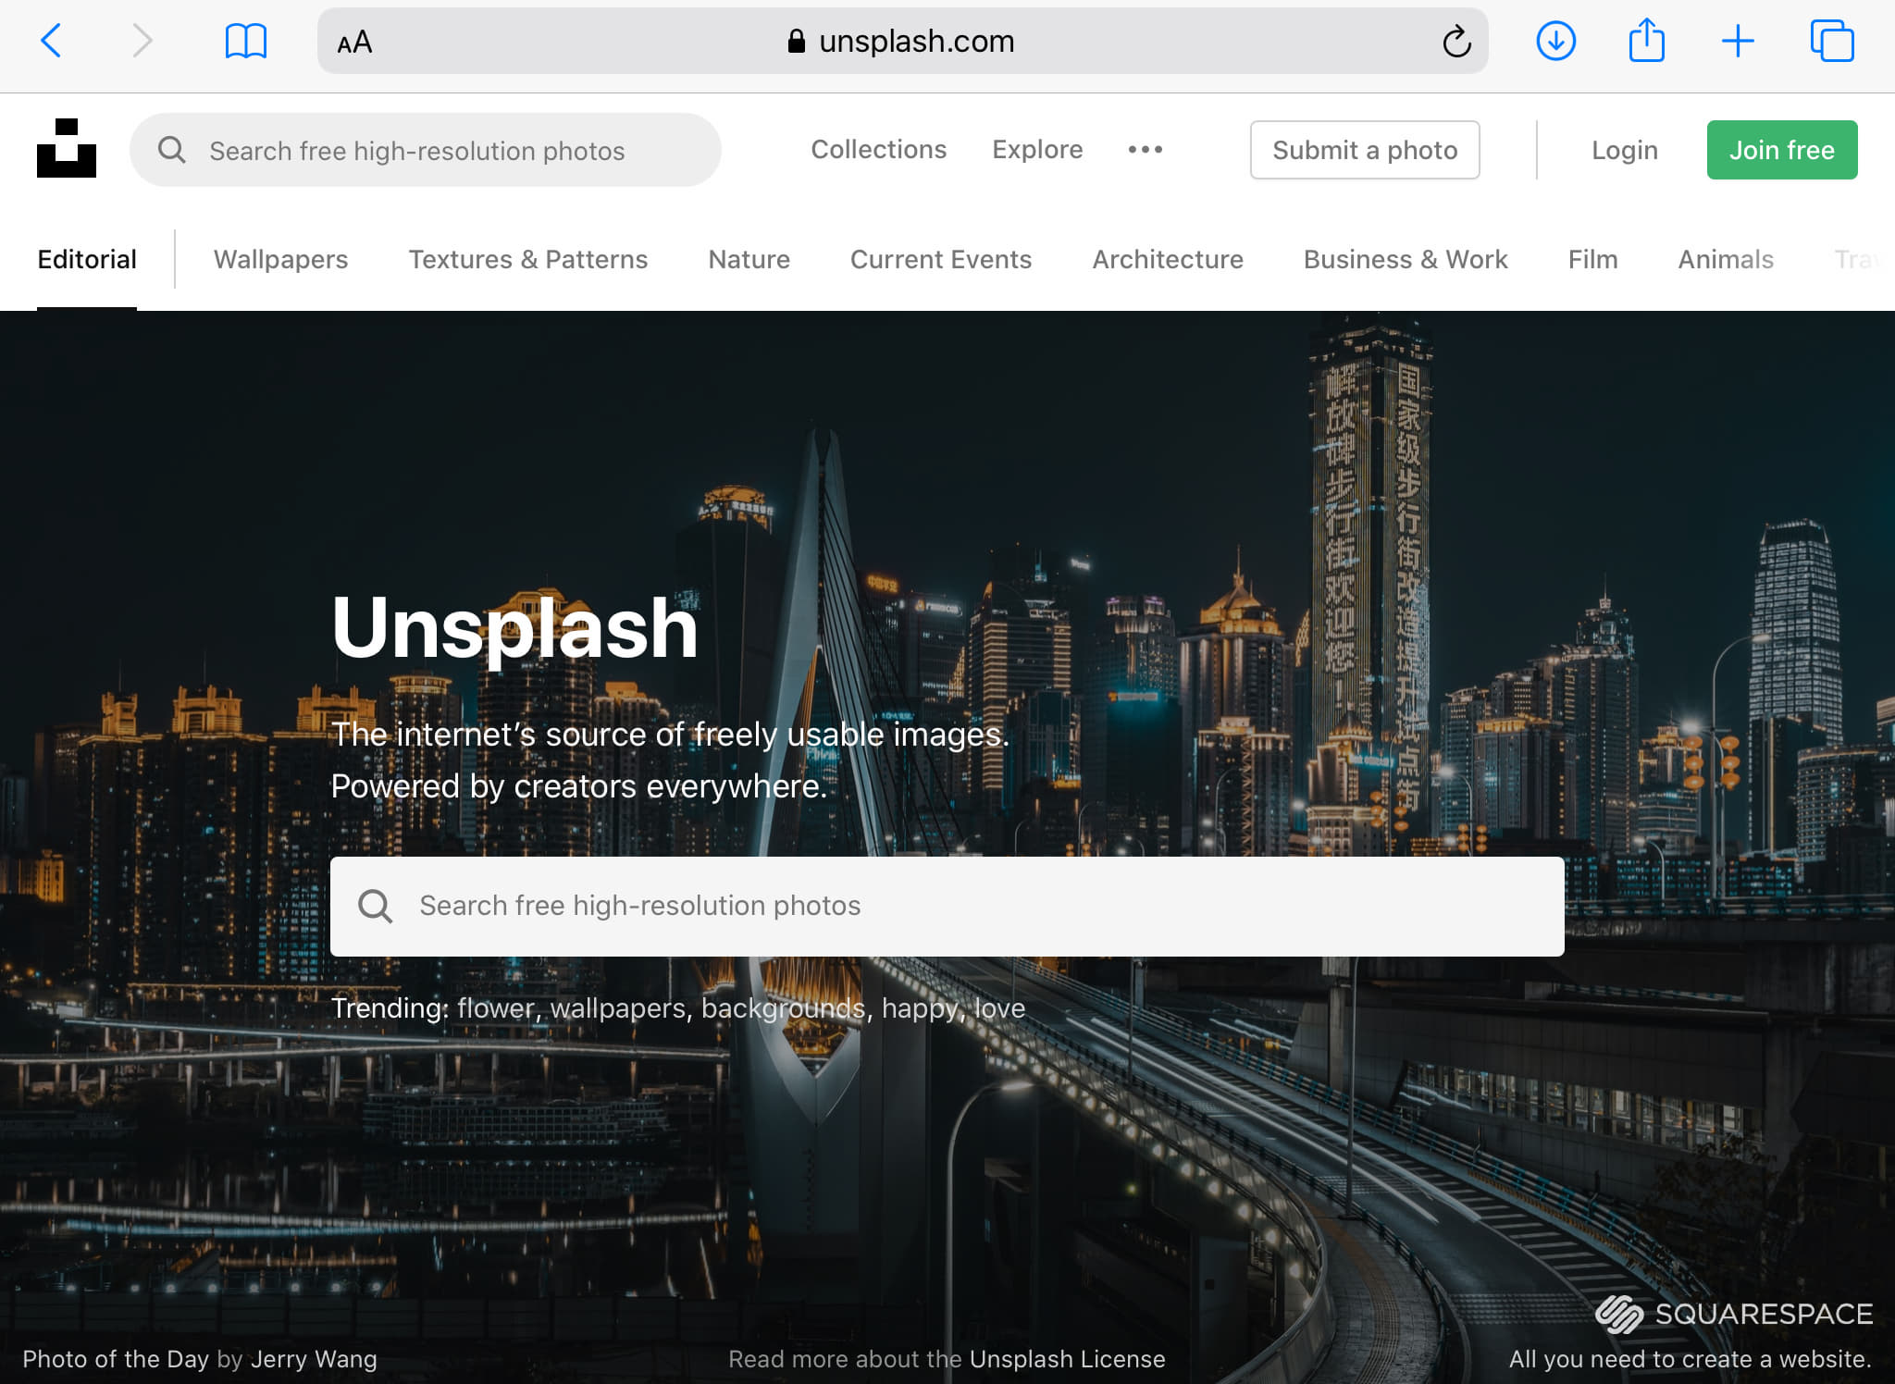The height and width of the screenshot is (1384, 1895).
Task: Switch to the Wallpapers tab
Action: pos(280,259)
